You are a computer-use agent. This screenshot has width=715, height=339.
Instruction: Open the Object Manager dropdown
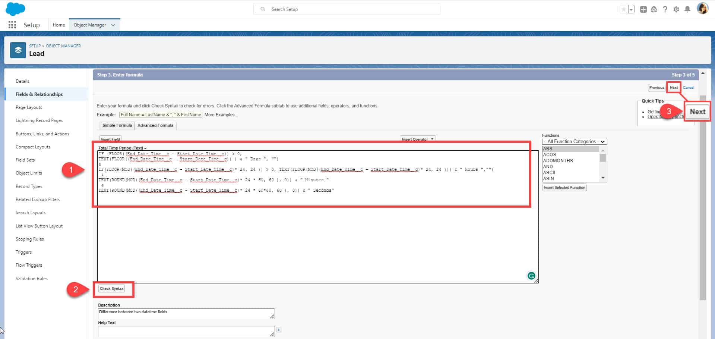pos(113,25)
